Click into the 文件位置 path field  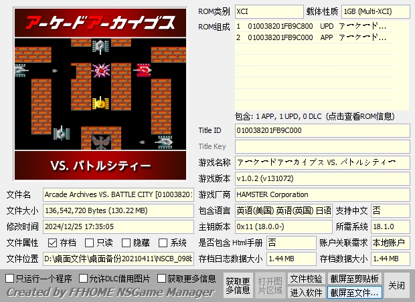click(x=118, y=259)
